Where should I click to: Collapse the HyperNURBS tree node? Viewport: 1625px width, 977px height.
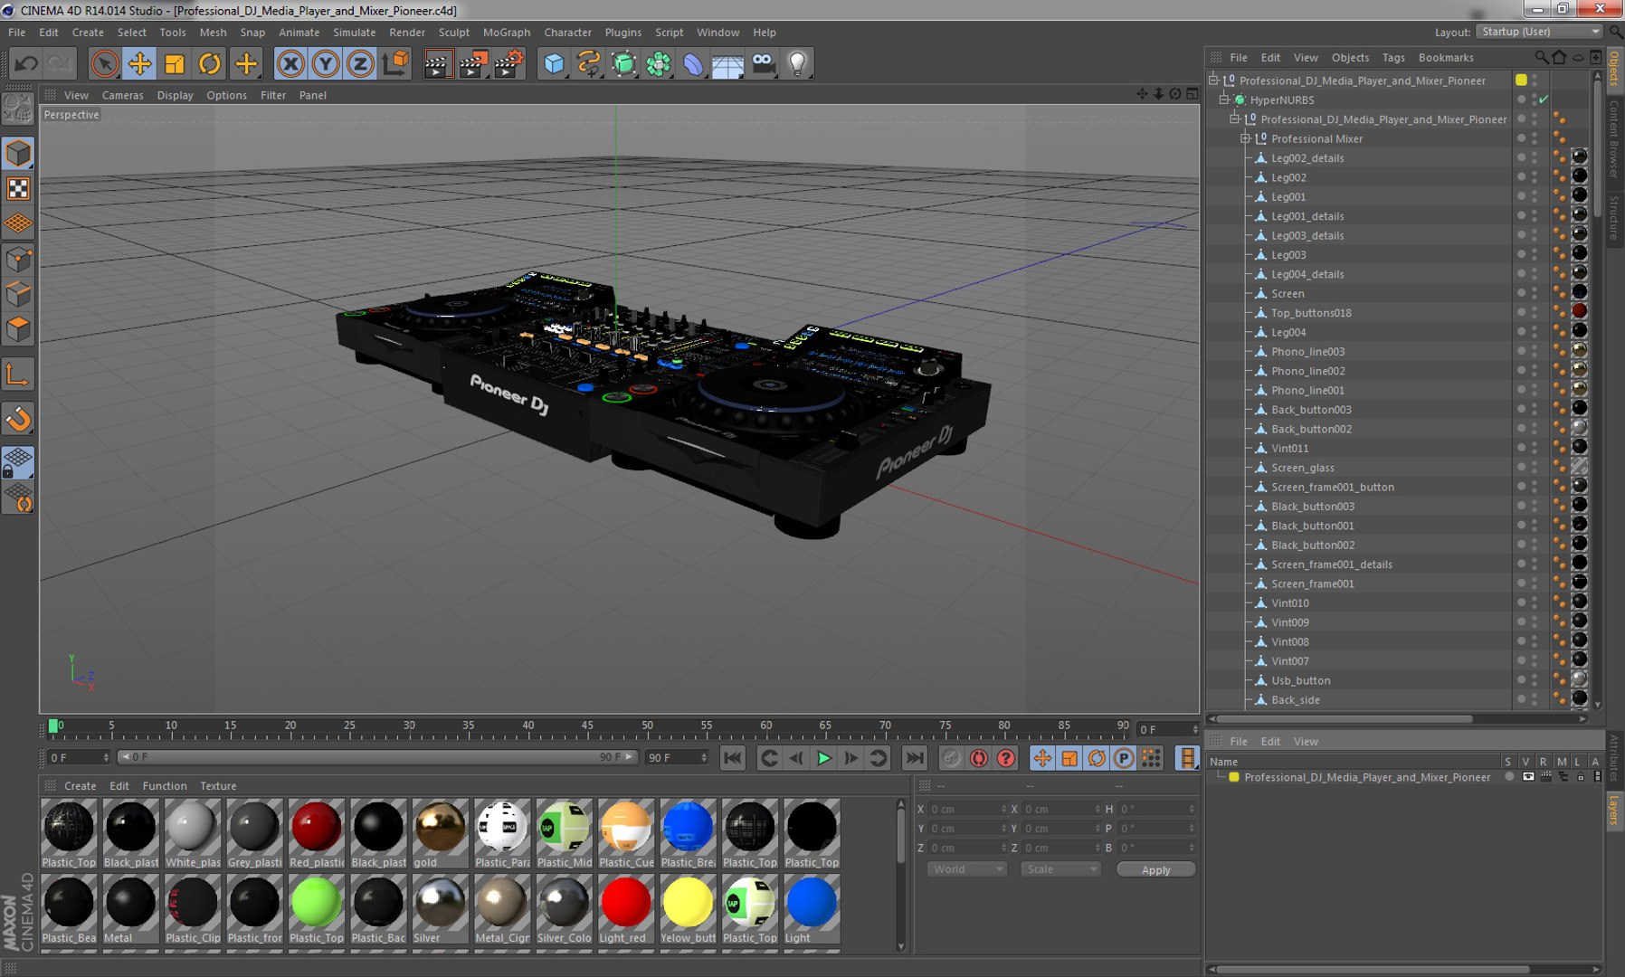click(1224, 100)
